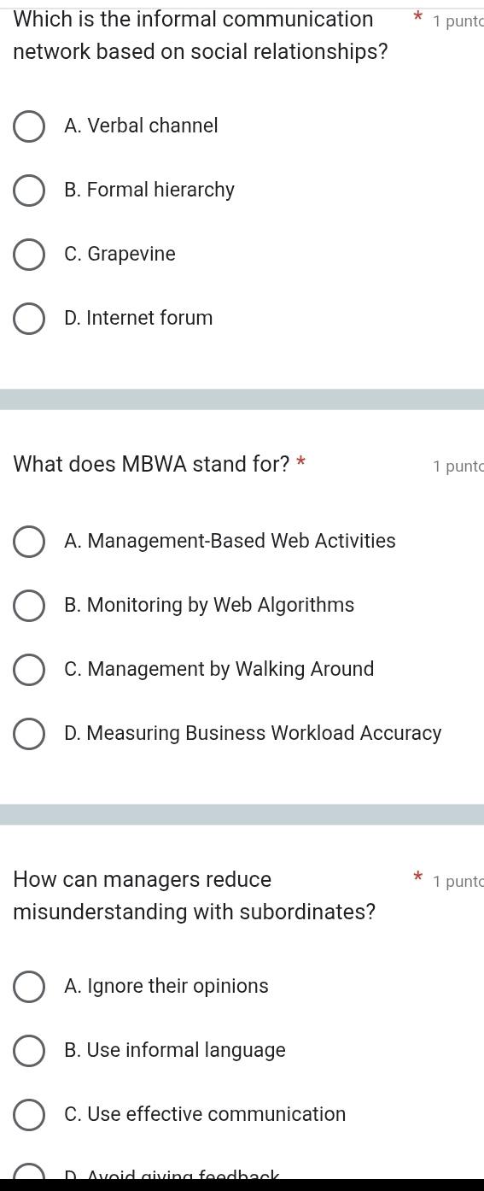Select B. Use informal language option
The image size is (484, 1191).
pyautogui.click(x=29, y=1050)
